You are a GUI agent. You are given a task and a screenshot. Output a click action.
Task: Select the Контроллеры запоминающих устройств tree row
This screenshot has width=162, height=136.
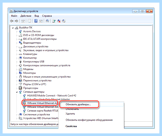47,66
